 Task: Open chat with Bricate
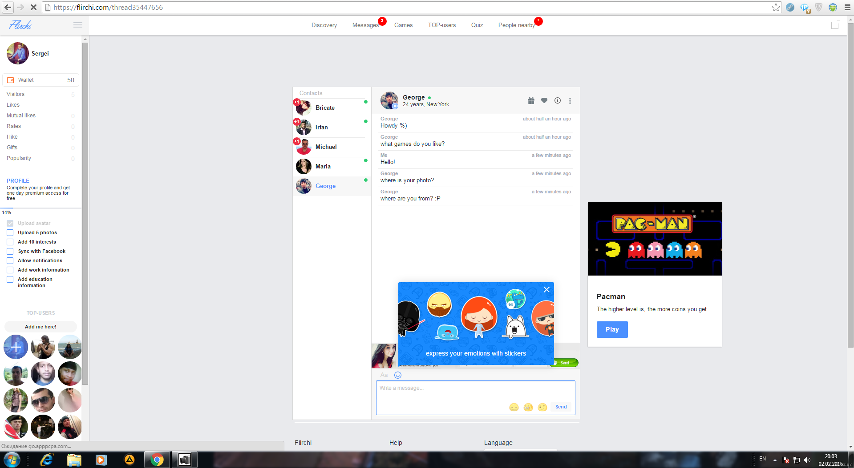(x=332, y=108)
